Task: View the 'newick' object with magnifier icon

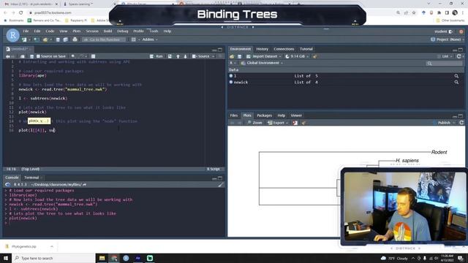Action: click(x=456, y=82)
